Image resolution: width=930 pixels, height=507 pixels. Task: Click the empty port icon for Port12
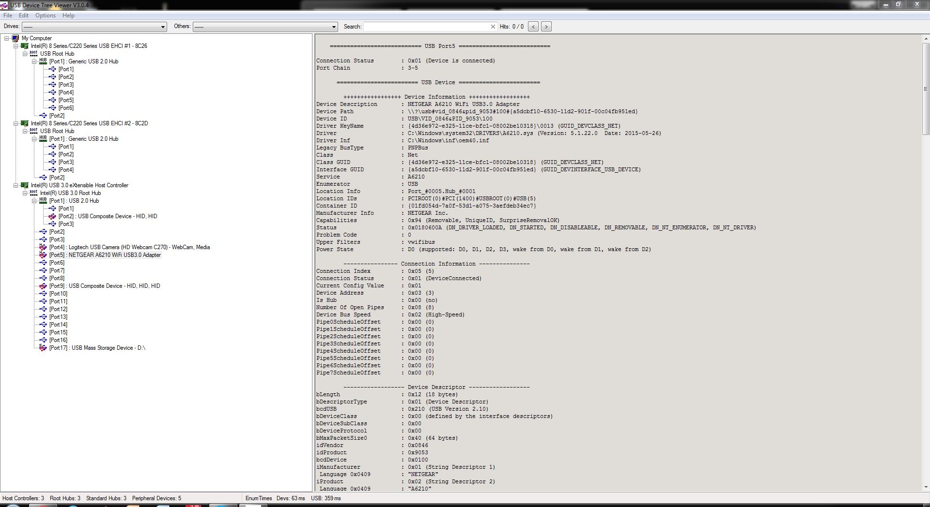[43, 309]
